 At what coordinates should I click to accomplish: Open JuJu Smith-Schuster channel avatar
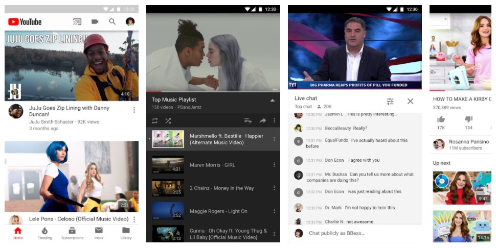(x=16, y=111)
